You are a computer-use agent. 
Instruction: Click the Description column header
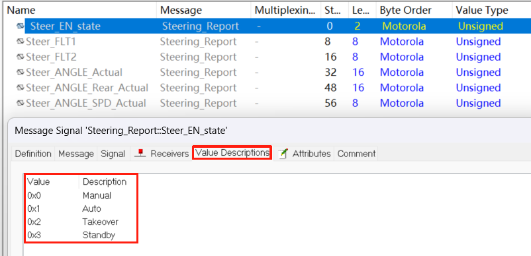coord(105,182)
